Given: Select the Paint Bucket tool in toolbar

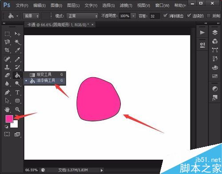Looking at the screenshot, I should [x=17, y=75].
